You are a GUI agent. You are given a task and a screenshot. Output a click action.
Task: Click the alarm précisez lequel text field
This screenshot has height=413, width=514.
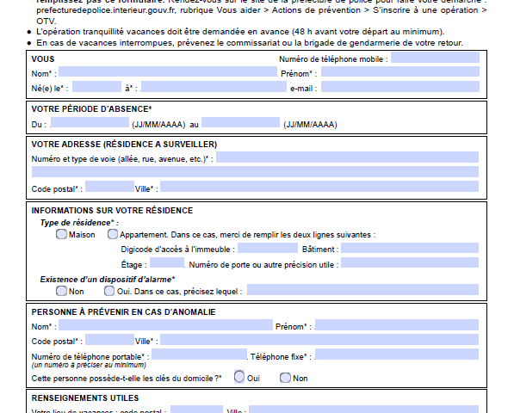(362, 289)
